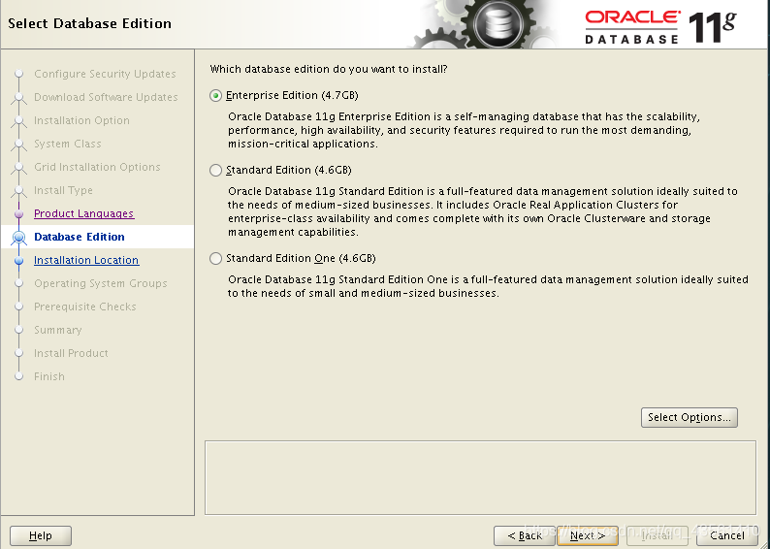Jump to the Installation Location step
The width and height of the screenshot is (770, 549).
pos(86,260)
